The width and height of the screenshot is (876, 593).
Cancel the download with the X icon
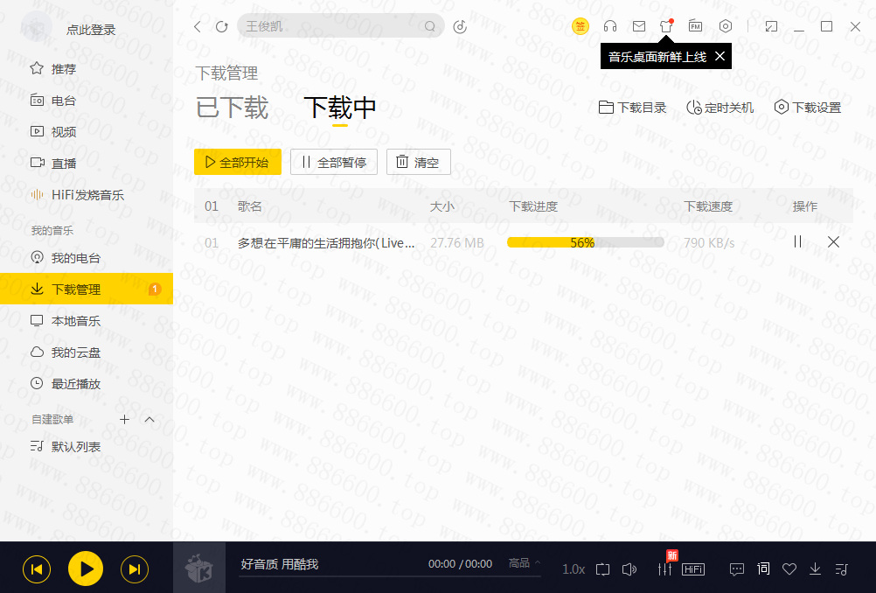pyautogui.click(x=833, y=241)
